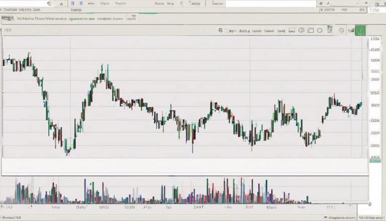This screenshot has width=386, height=221.
Task: Click the speech bubble annotation icon
Action: pyautogui.click(x=301, y=31)
